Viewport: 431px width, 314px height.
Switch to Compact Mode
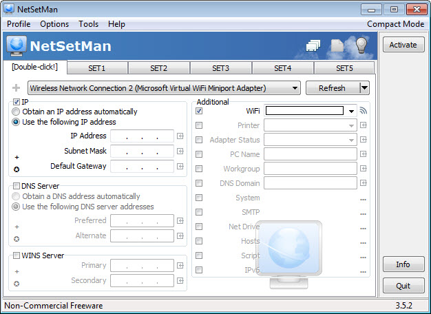(x=396, y=24)
